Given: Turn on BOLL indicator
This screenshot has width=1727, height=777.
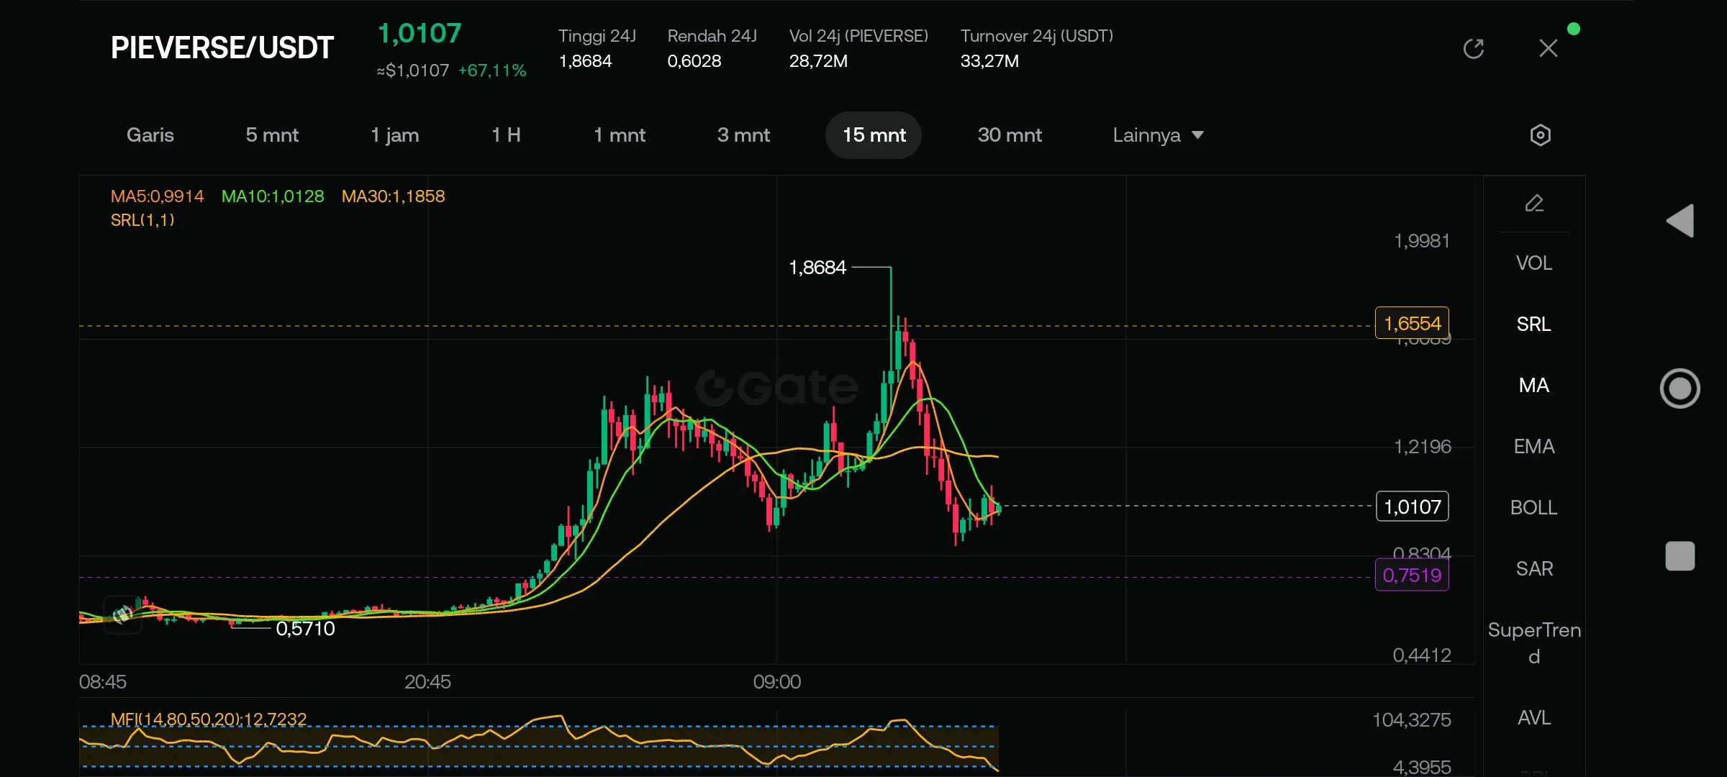Looking at the screenshot, I should coord(1534,508).
